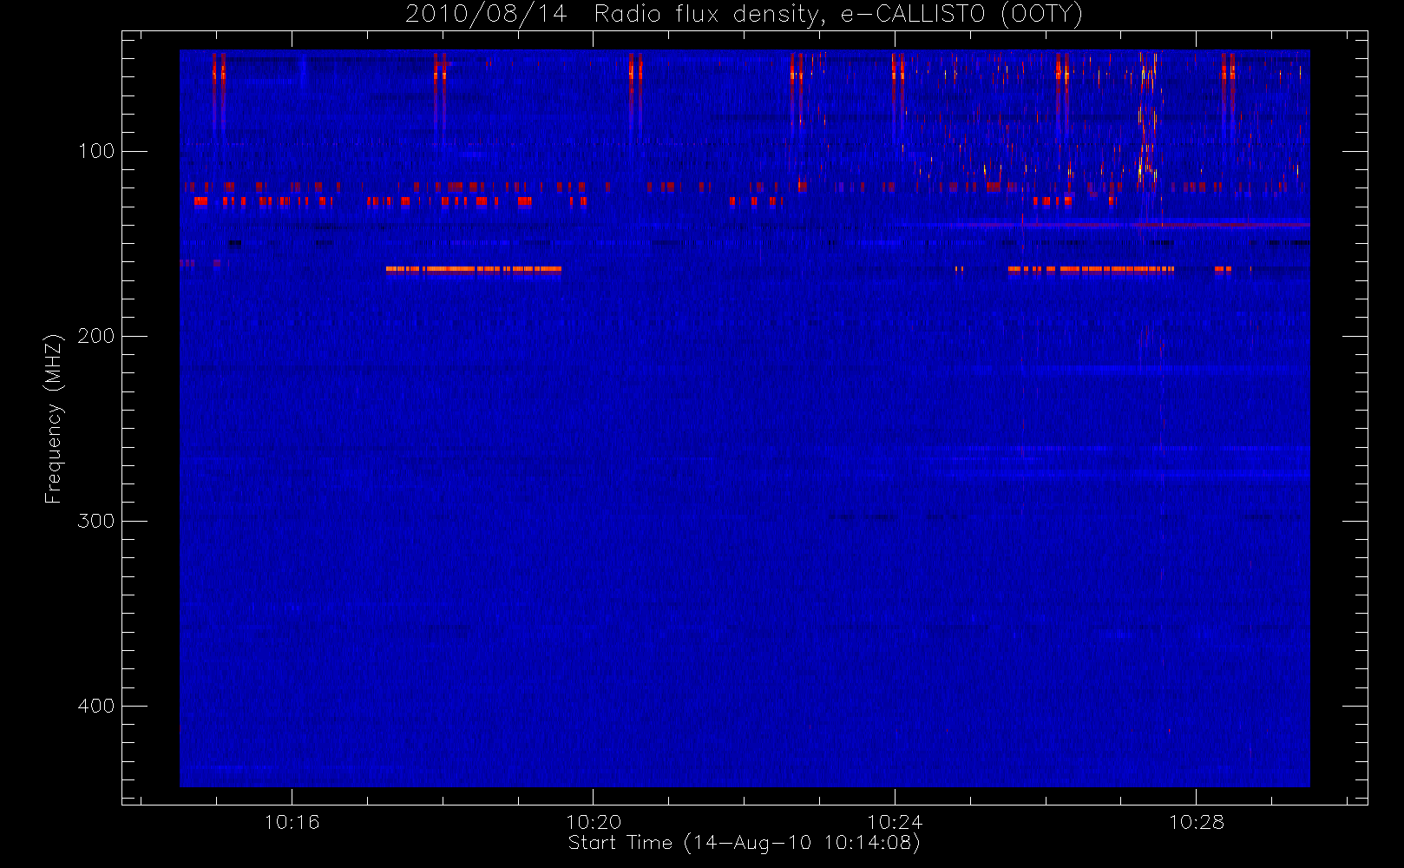1404x868 pixels.
Task: Click the 10:28 time tick label
Action: (1196, 822)
